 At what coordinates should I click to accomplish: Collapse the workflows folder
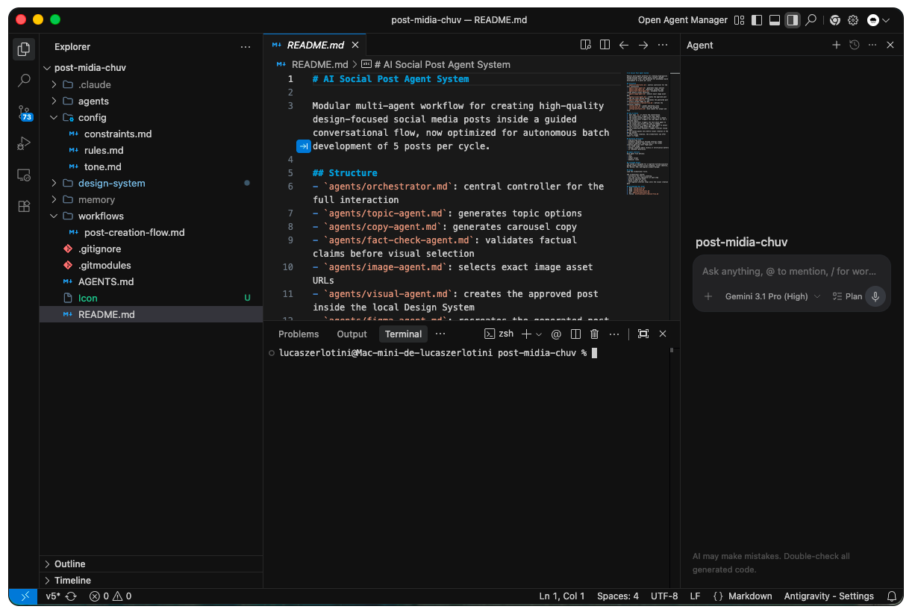[54, 216]
